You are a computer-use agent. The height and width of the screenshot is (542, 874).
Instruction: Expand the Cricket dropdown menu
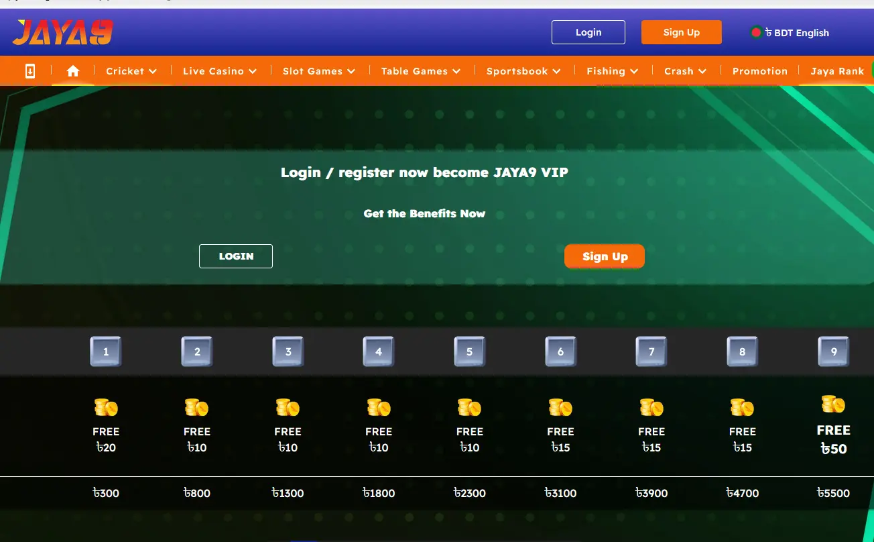click(x=131, y=71)
